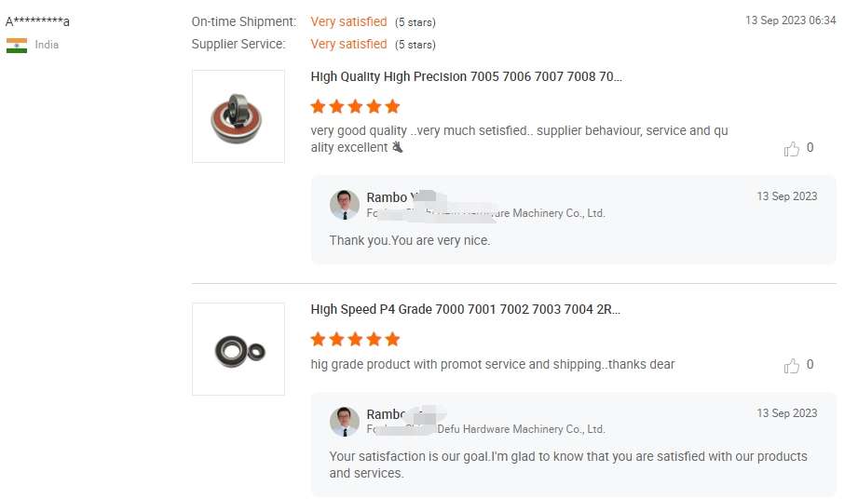This screenshot has height=499, width=844.
Task: Click five-star rating under High Quality listing
Action: tap(355, 106)
